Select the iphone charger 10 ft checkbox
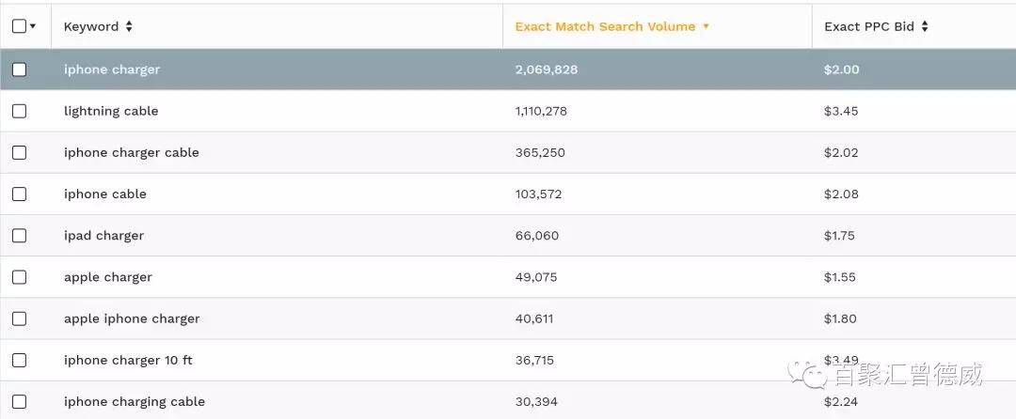 coord(19,360)
